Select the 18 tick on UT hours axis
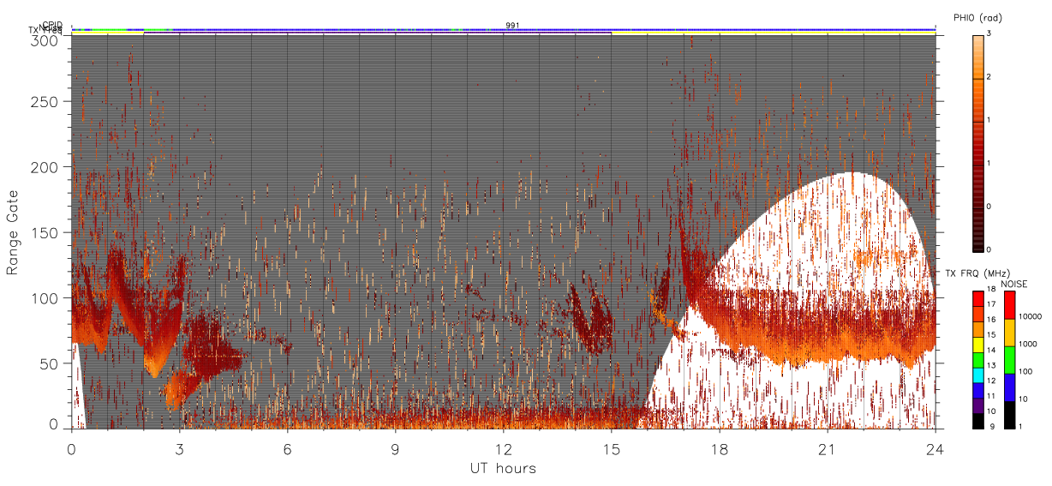1052x486 pixels. (x=720, y=448)
